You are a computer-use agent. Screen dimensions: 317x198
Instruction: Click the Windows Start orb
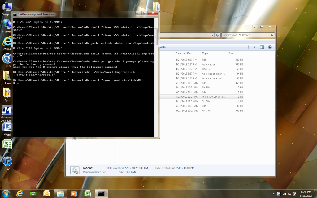[6, 193]
